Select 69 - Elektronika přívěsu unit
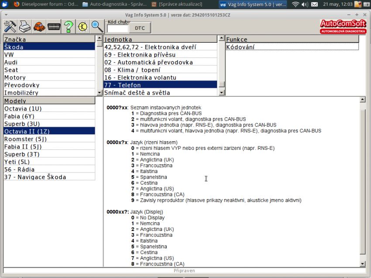Screen dimensions: 371x278 click(160, 54)
